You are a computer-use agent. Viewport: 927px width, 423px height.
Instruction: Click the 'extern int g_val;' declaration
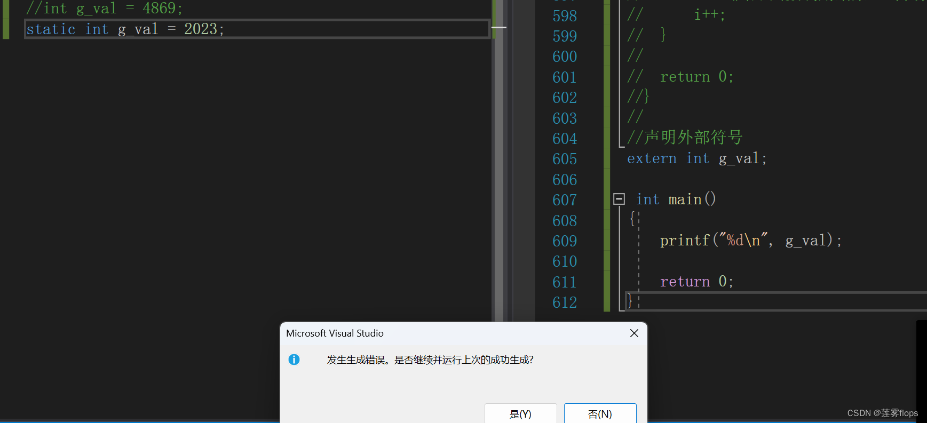tap(697, 158)
